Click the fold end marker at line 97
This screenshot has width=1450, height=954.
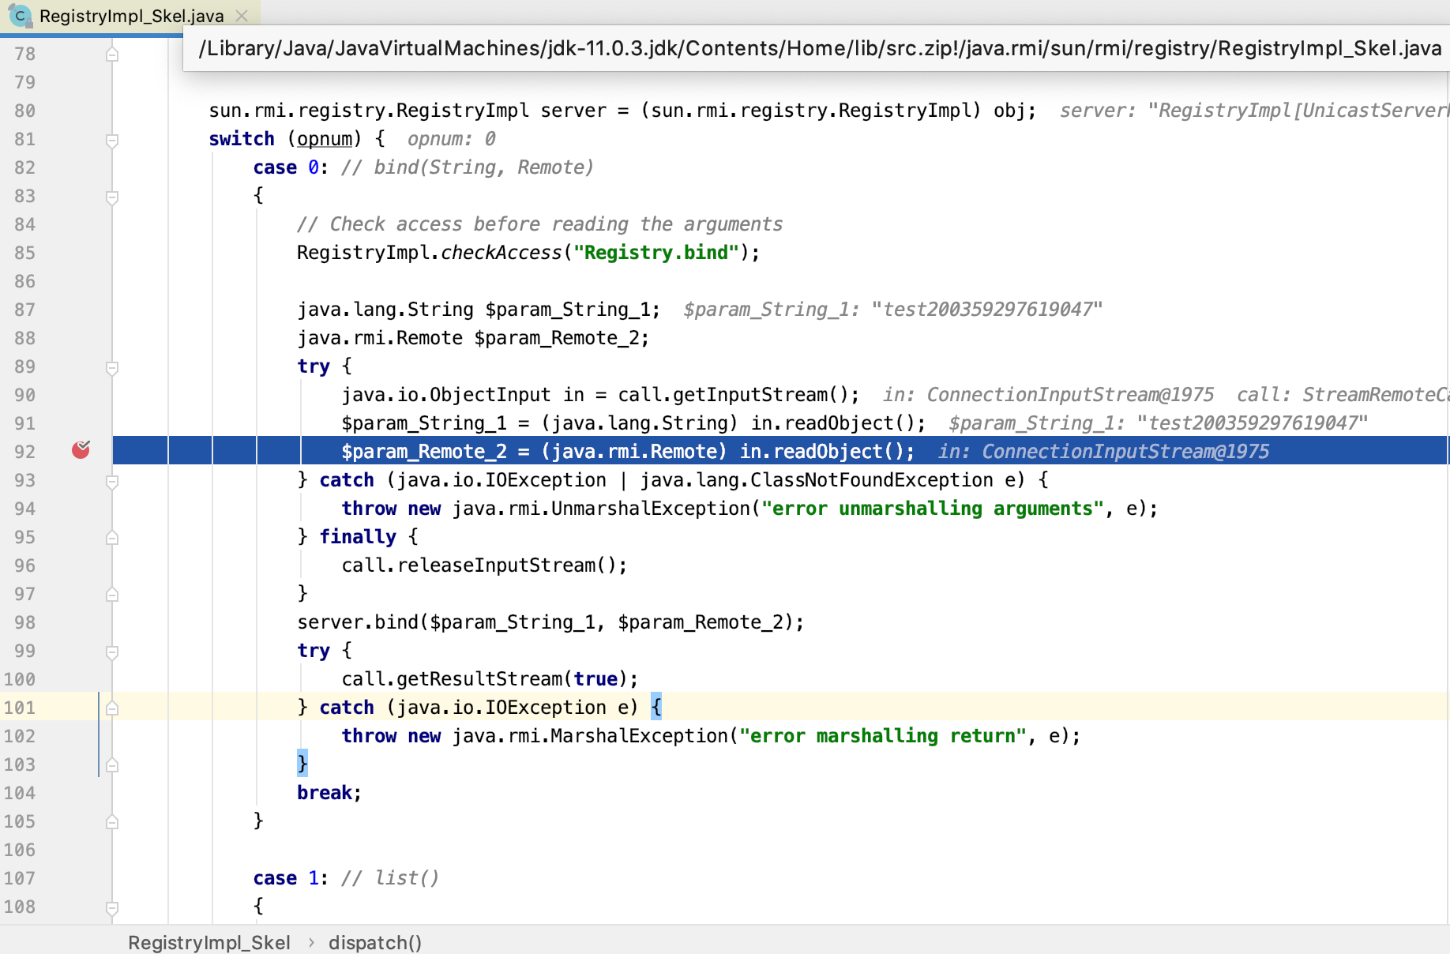coord(112,595)
